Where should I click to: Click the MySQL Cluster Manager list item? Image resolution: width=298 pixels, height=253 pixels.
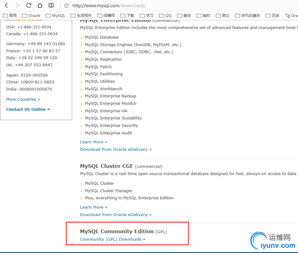[109, 191]
